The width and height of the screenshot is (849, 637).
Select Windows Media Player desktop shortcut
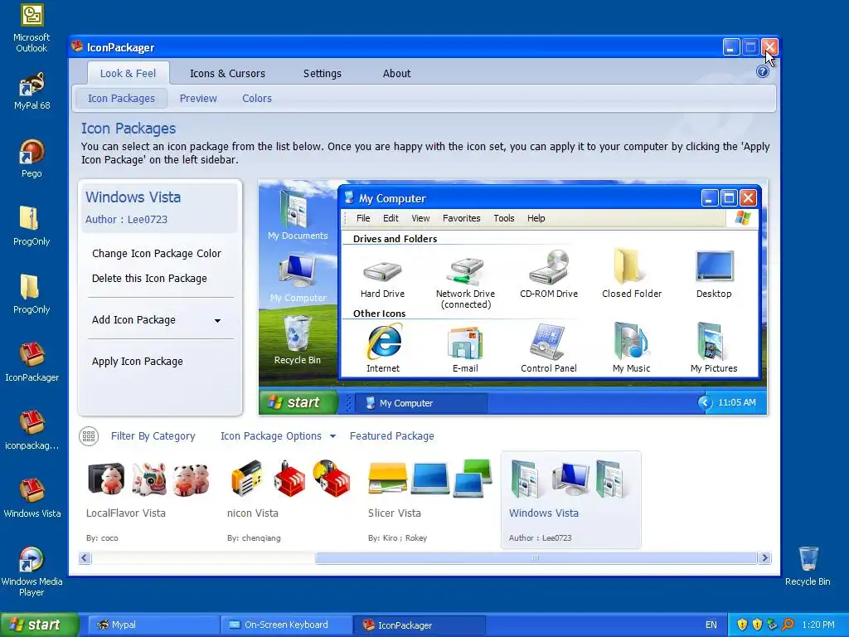(x=32, y=571)
